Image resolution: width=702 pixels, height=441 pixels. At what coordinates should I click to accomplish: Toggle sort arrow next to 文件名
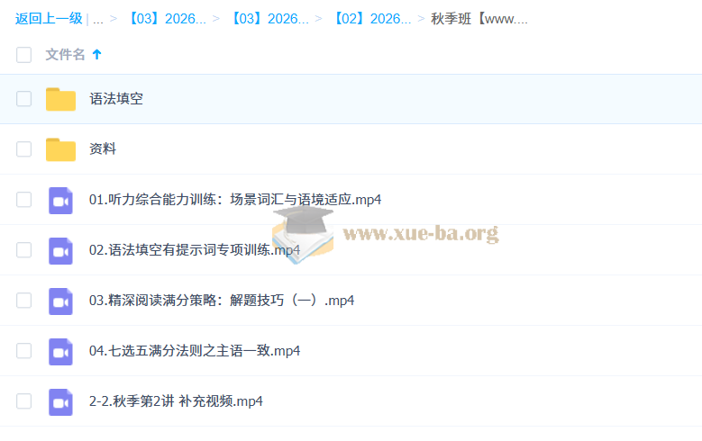coord(97,55)
